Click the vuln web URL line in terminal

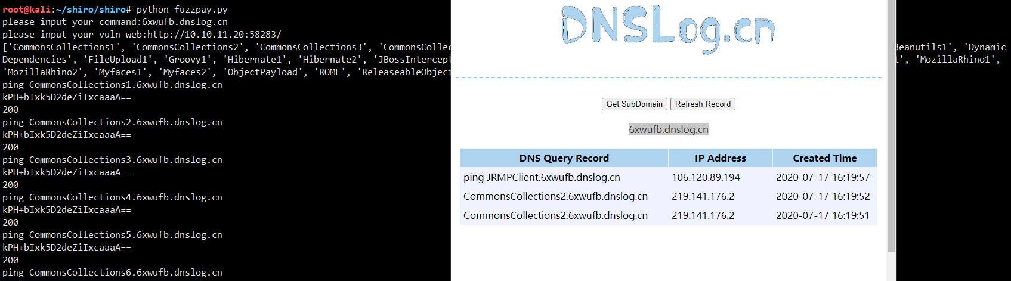click(x=142, y=35)
